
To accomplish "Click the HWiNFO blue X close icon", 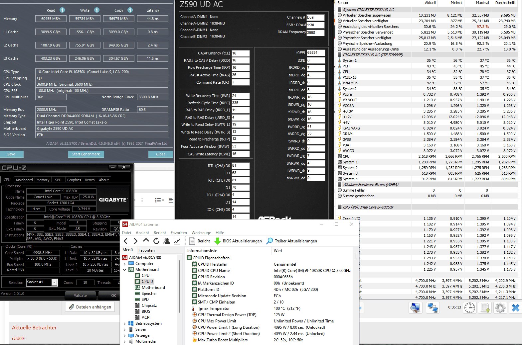I will [x=515, y=308].
